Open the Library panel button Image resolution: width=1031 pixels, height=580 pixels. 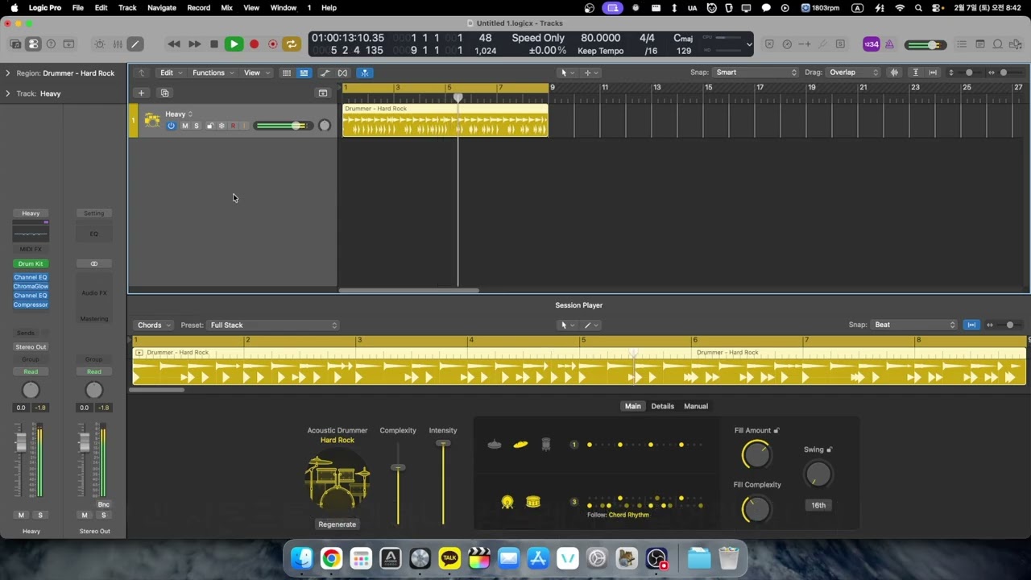click(16, 44)
